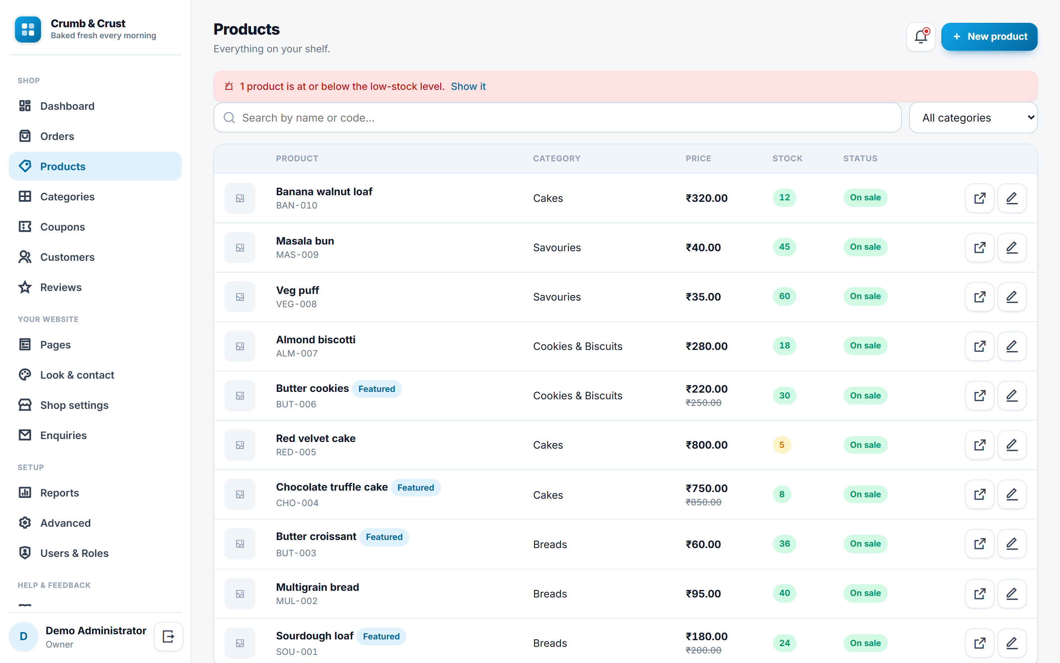This screenshot has height=663, width=1060.
Task: Open Butter cookies external link icon
Action: tap(979, 396)
